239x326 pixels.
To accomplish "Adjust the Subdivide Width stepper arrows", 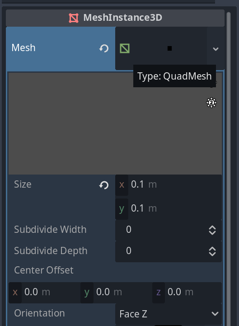I will (x=212, y=230).
